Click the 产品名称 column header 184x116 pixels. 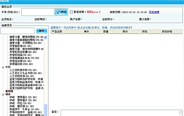click(x=67, y=31)
